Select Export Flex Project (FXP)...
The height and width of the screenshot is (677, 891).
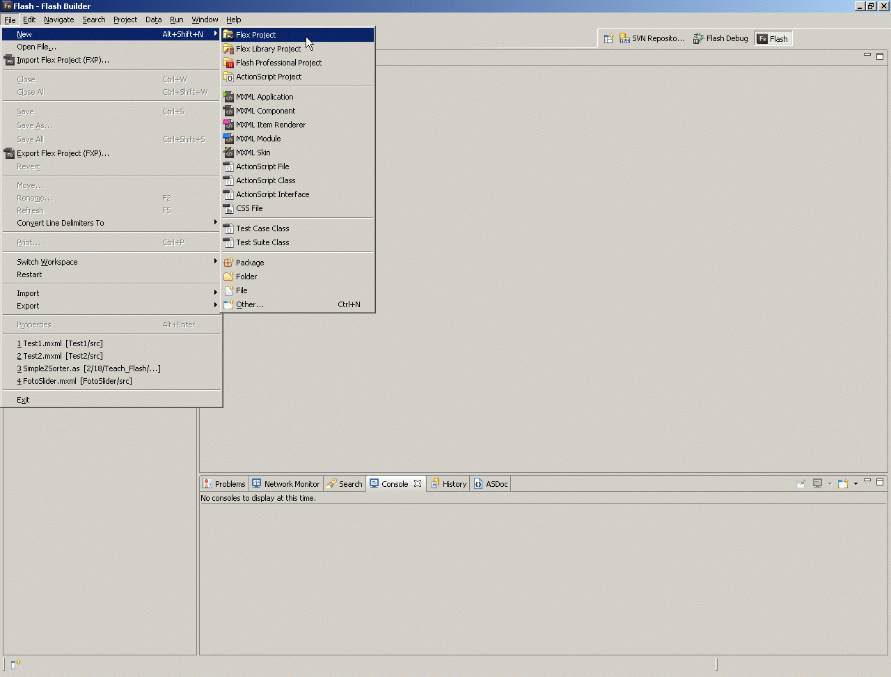click(111, 153)
